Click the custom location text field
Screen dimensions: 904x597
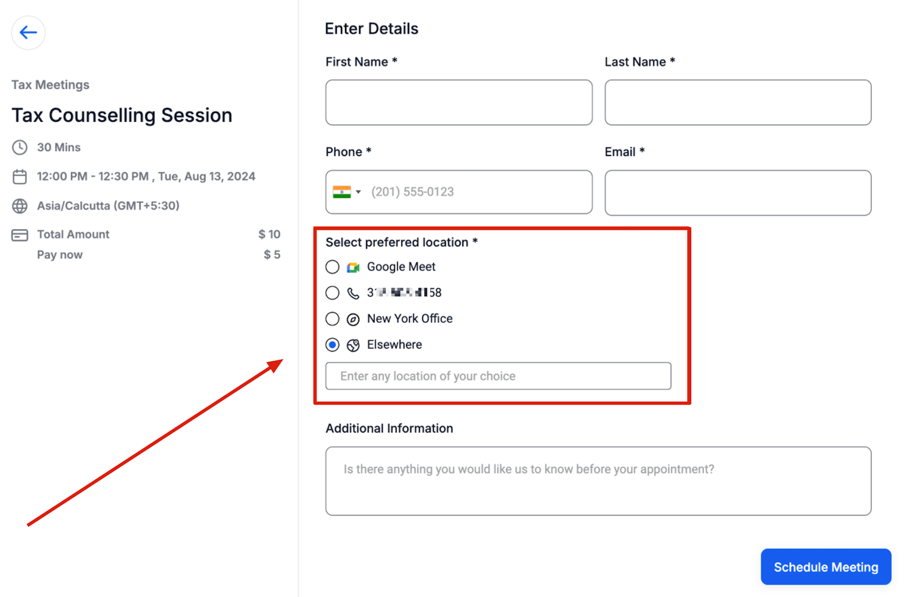pyautogui.click(x=498, y=376)
